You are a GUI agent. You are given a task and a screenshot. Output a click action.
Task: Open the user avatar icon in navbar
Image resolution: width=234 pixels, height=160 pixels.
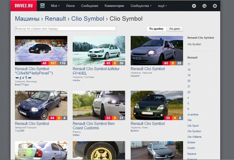coord(42,6)
